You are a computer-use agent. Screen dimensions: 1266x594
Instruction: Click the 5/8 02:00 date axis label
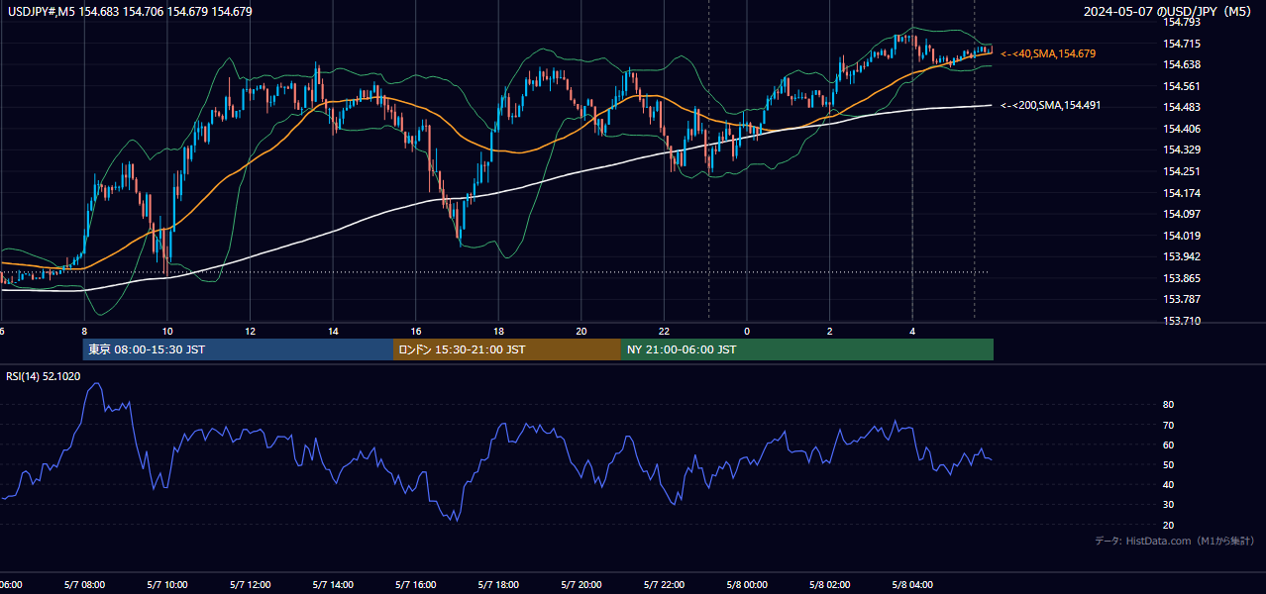[829, 585]
